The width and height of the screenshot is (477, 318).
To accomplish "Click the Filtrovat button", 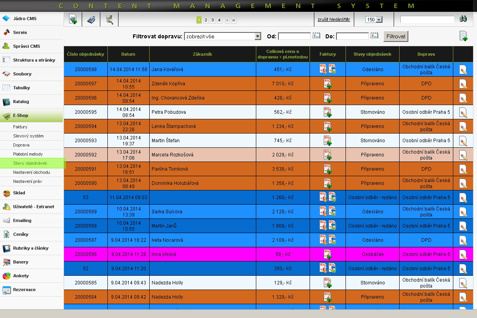I will pos(396,36).
